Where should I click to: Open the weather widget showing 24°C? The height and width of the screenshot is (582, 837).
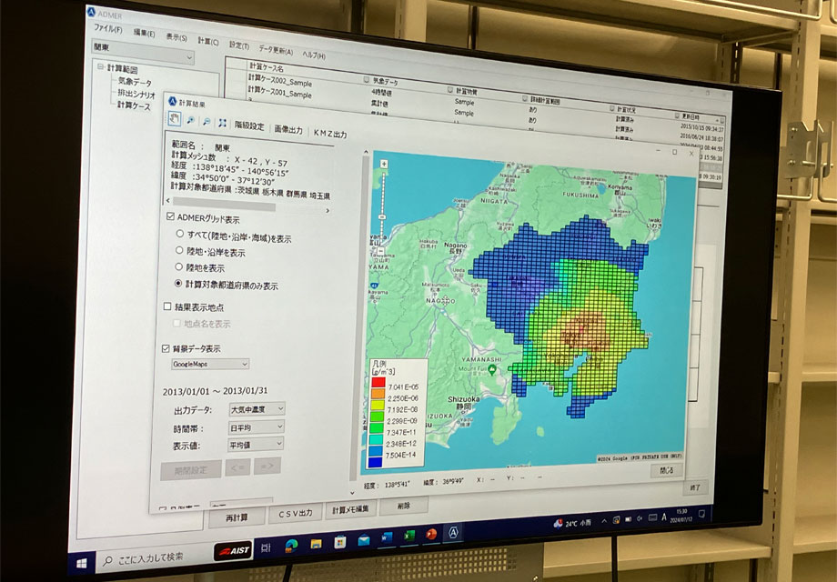click(572, 523)
